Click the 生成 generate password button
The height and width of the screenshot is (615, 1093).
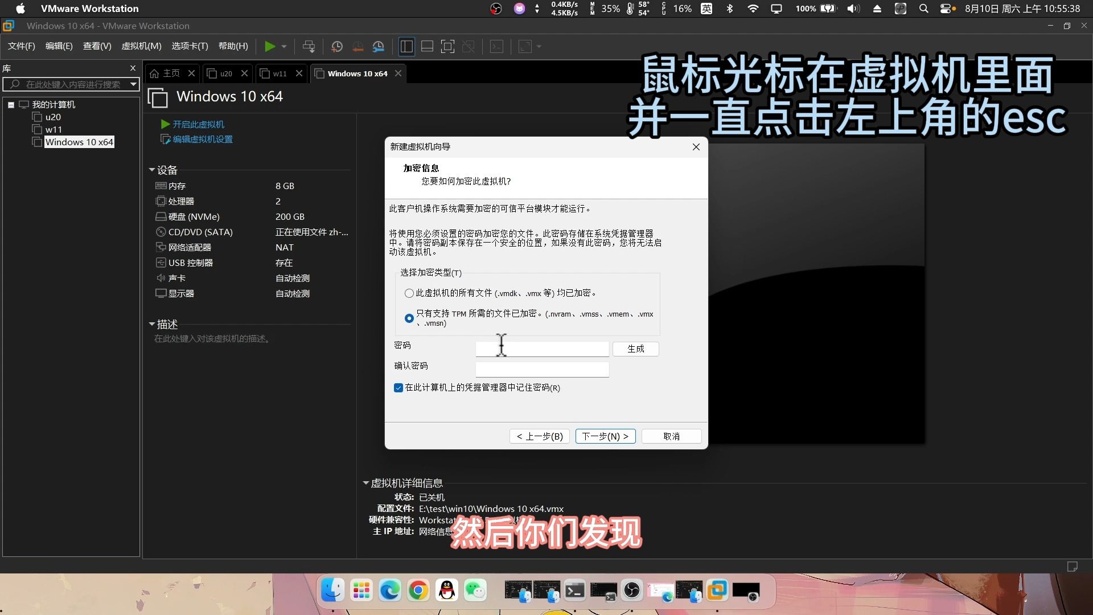pos(636,348)
